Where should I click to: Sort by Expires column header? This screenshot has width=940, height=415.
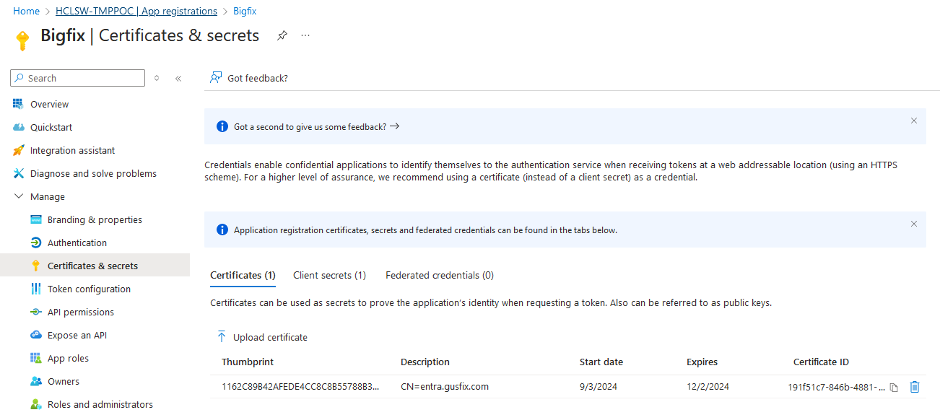coord(702,362)
